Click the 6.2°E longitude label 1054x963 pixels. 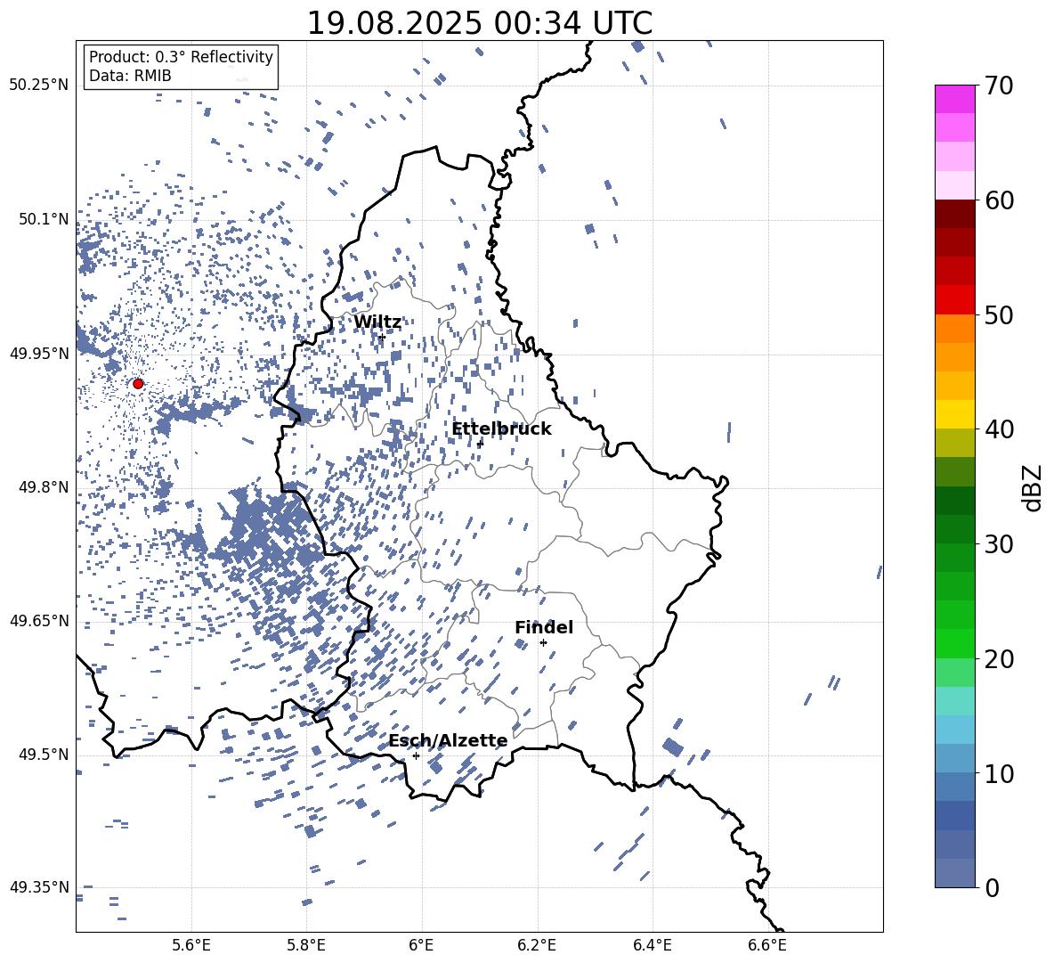537,945
